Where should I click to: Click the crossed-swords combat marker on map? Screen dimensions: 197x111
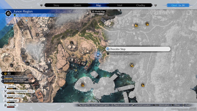coord(132,65)
